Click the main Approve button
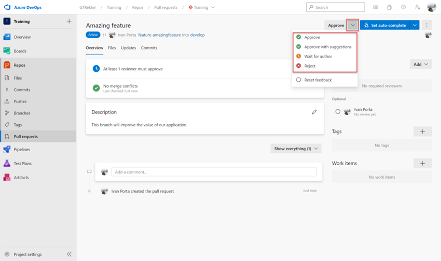 [x=336, y=25]
